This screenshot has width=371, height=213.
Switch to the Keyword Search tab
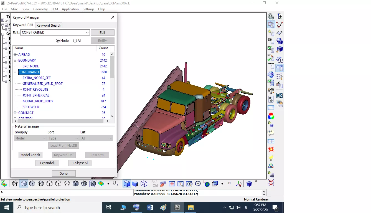click(49, 25)
